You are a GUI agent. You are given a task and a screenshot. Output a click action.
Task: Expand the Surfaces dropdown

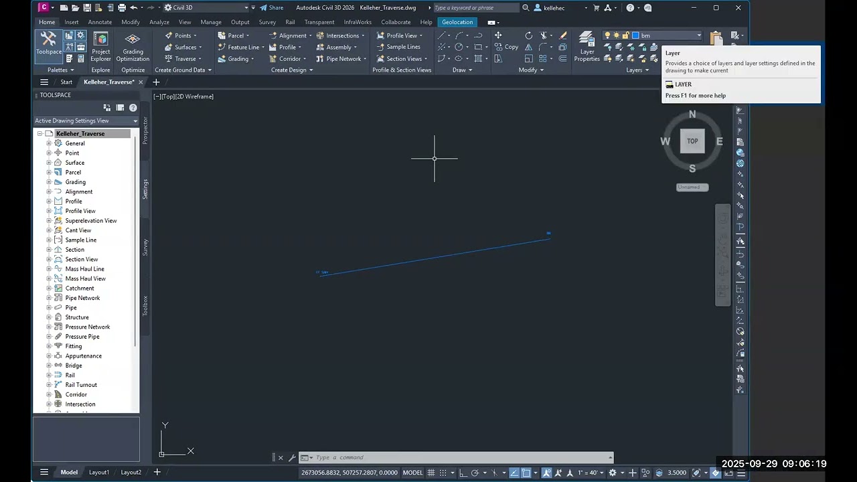[x=200, y=48]
